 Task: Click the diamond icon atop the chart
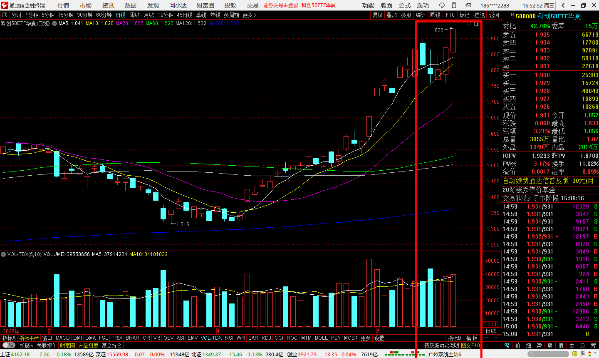469,24
